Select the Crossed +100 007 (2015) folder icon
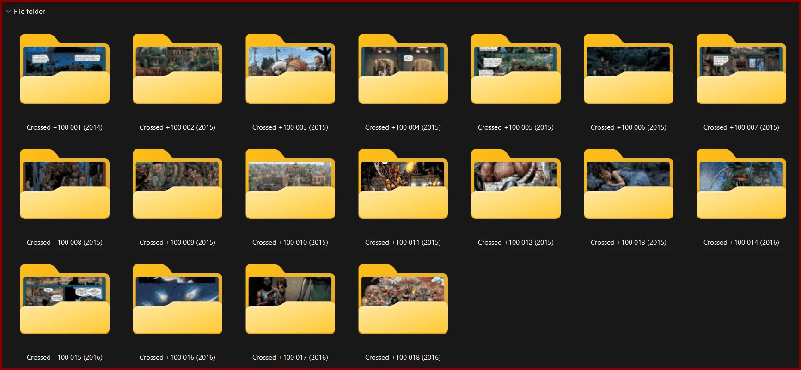The width and height of the screenshot is (801, 370). click(x=741, y=69)
